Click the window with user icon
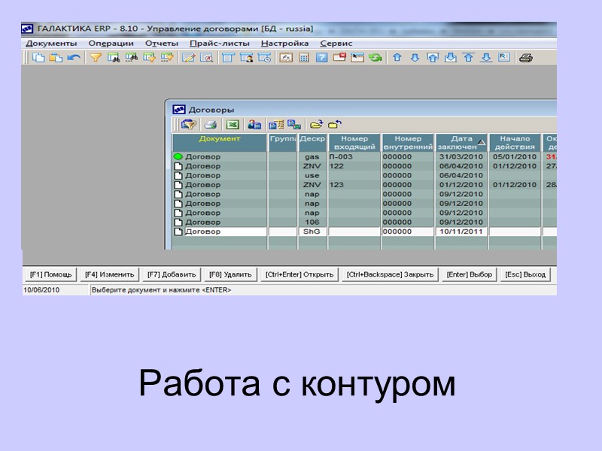 click(247, 58)
